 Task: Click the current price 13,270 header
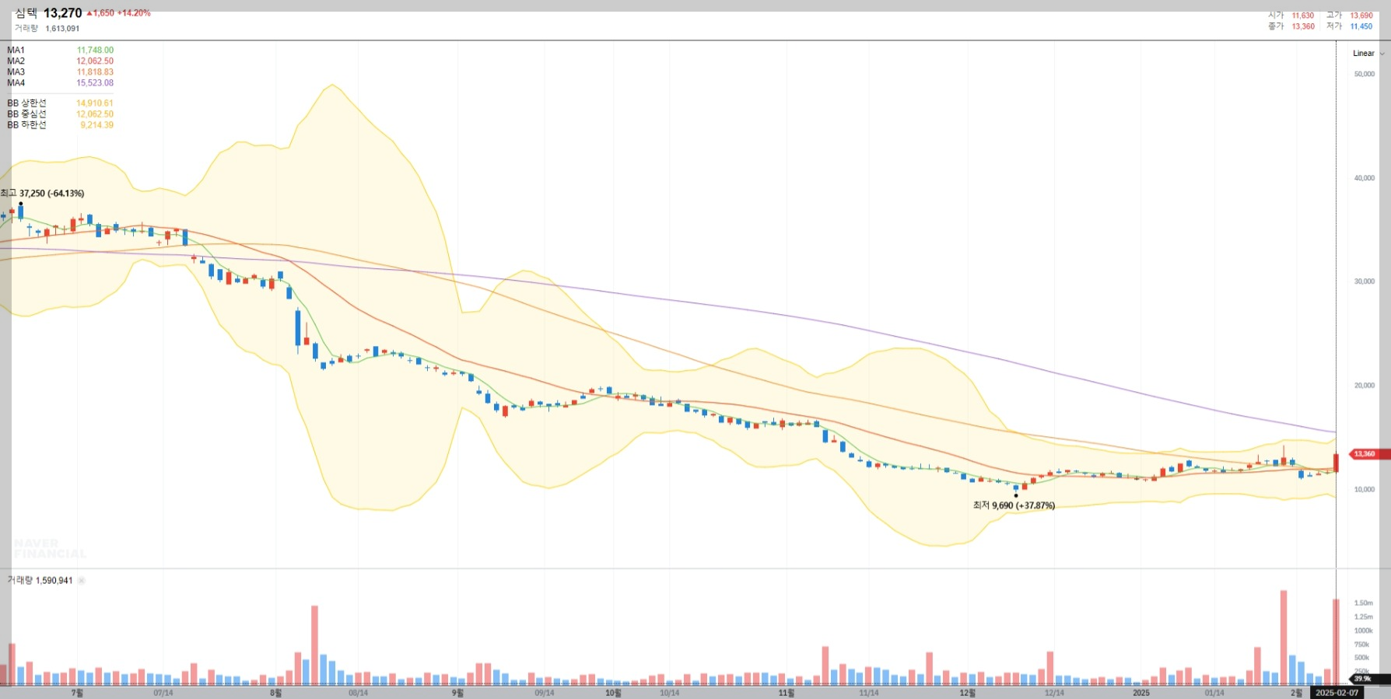click(62, 13)
